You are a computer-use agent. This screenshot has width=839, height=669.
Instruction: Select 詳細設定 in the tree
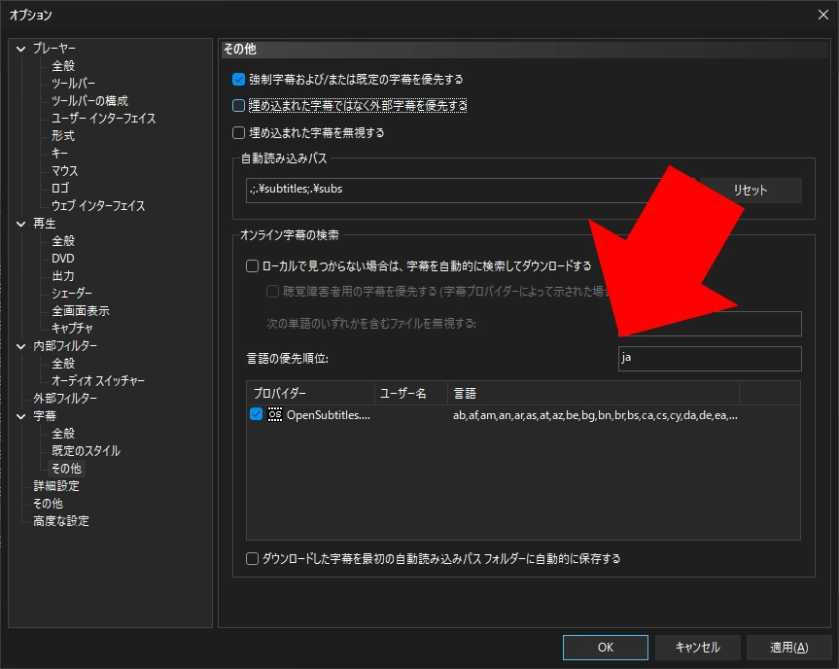pos(56,486)
